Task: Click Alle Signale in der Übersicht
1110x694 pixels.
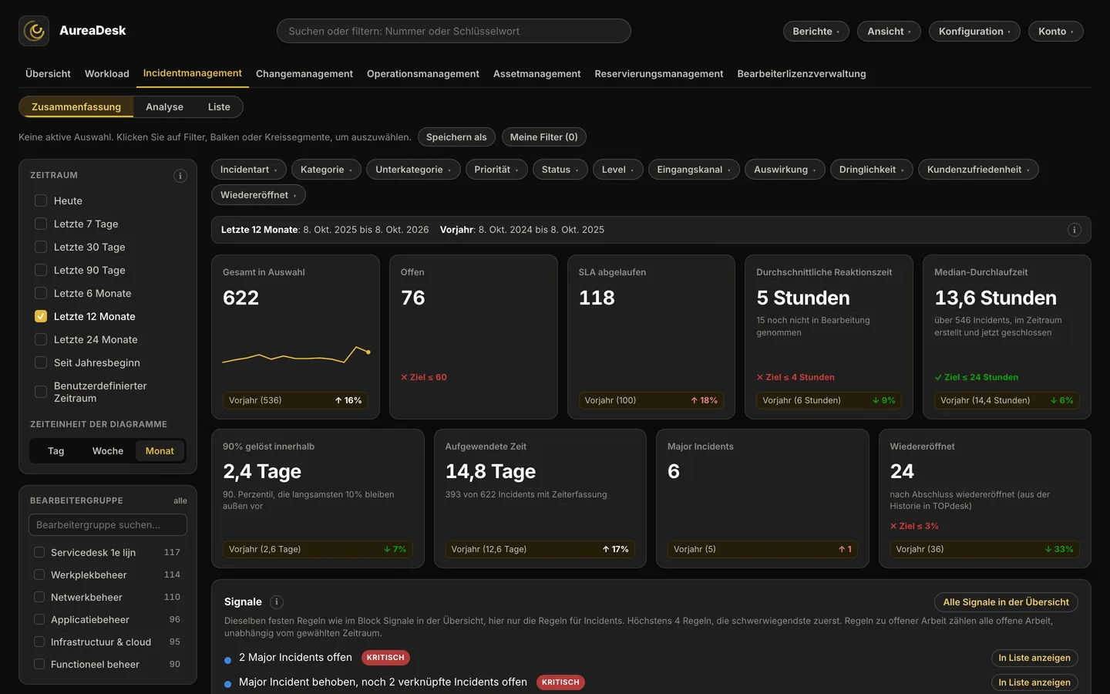Action: [x=1006, y=602]
